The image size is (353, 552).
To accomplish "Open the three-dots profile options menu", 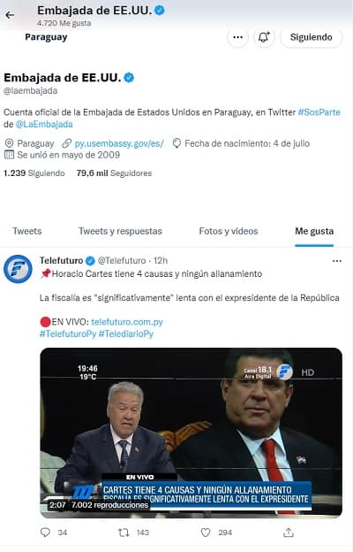I will tap(237, 37).
